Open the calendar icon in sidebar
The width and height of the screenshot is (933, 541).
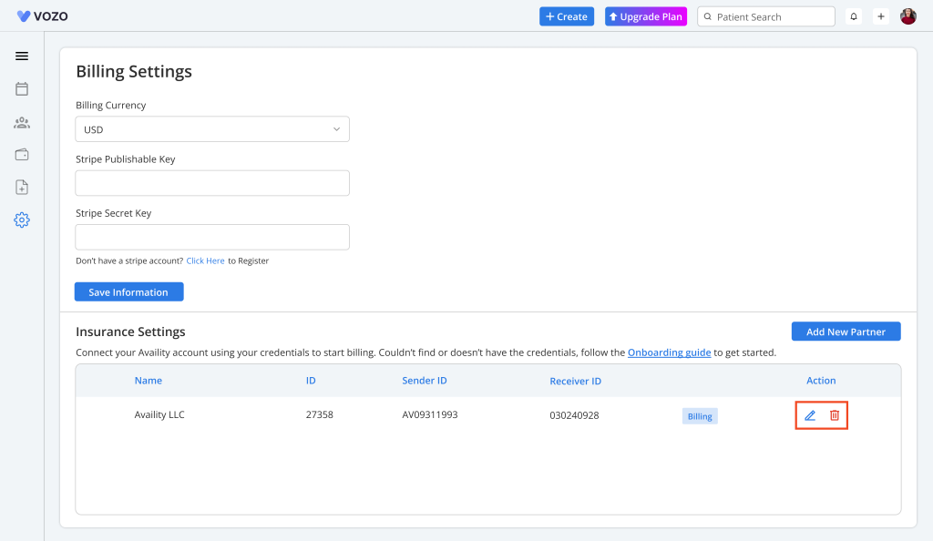coord(22,89)
